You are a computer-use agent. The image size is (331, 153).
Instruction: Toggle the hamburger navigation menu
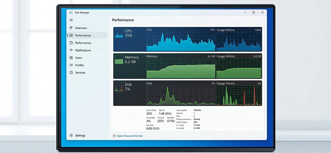(x=71, y=20)
